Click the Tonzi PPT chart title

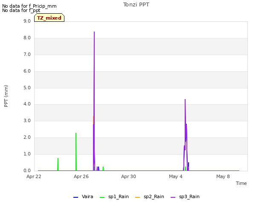click(x=136, y=5)
